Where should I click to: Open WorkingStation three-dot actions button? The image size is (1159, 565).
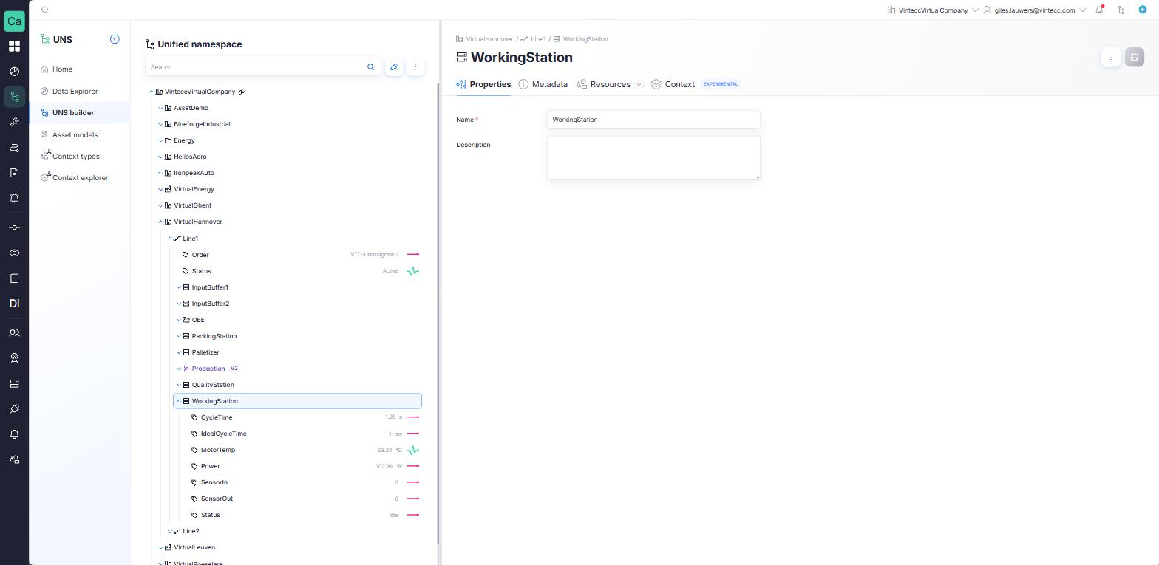pos(1111,58)
